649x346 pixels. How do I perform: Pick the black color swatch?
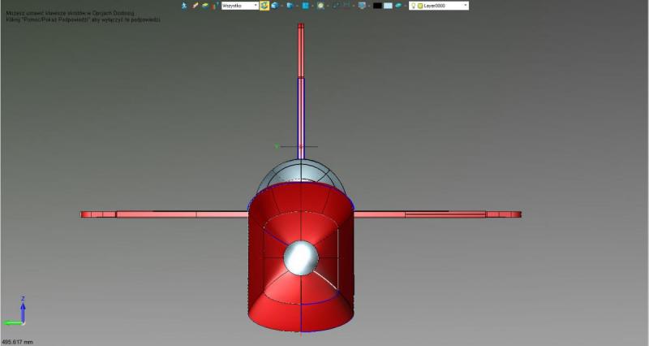point(377,6)
